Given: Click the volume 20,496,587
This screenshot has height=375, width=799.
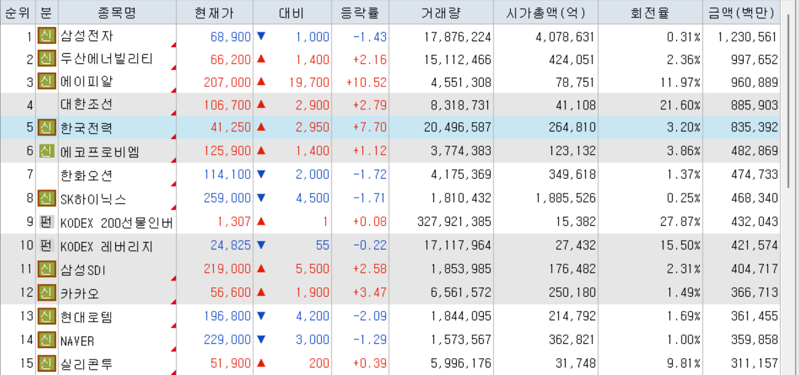Looking at the screenshot, I should [x=458, y=127].
